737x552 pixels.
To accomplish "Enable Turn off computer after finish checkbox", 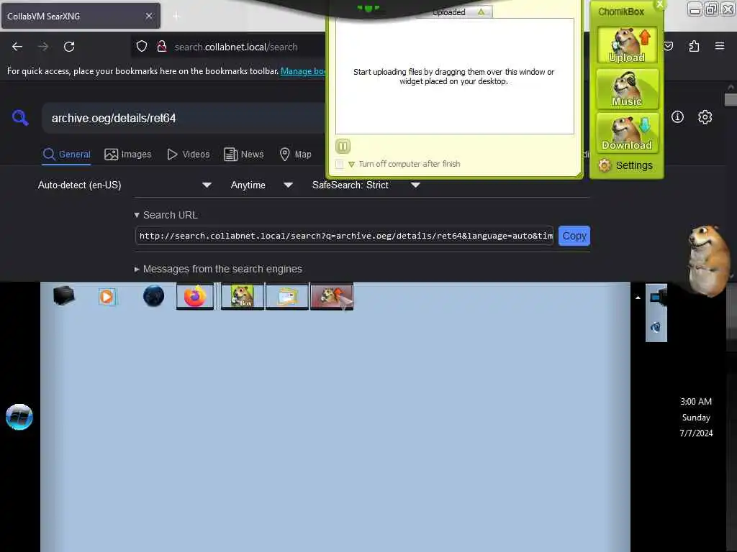I will [x=340, y=165].
